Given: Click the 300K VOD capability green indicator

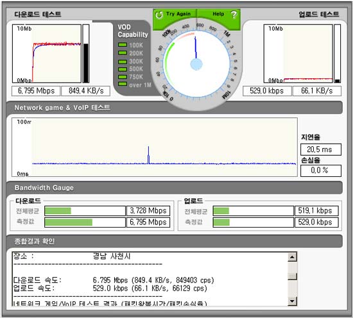Looking at the screenshot, I should [123, 62].
